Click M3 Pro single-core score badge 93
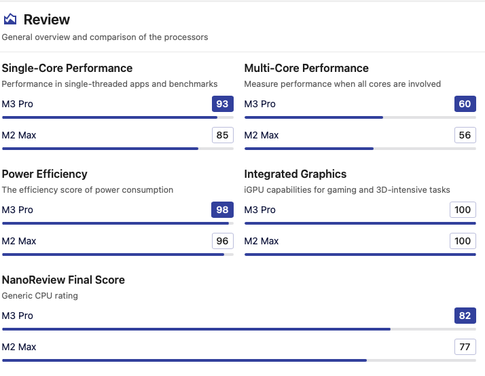485x376 pixels. click(222, 104)
